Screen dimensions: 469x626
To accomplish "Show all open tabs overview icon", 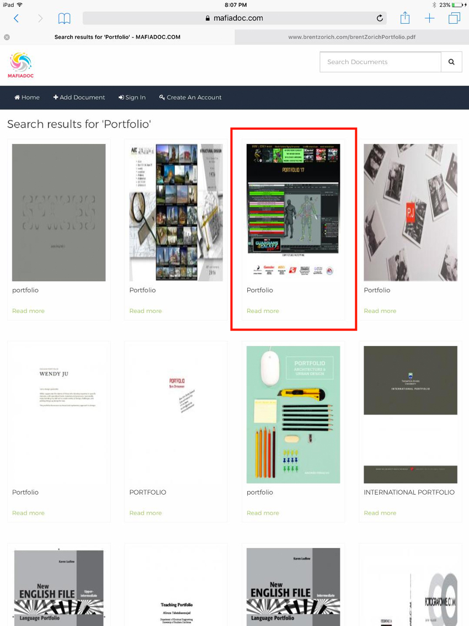I will tap(454, 18).
